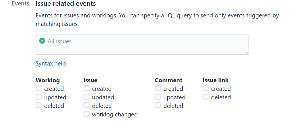Enable Worklog created checkbox
304x131 pixels.
click(x=39, y=88)
